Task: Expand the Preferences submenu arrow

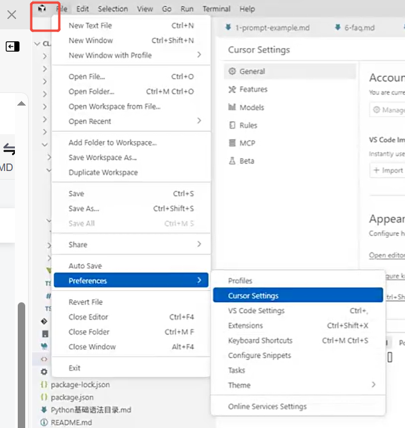Action: tap(199, 280)
